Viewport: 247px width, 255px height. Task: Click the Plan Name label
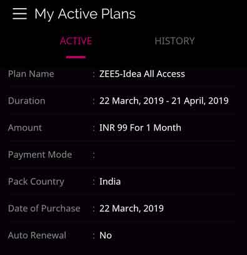click(x=31, y=74)
